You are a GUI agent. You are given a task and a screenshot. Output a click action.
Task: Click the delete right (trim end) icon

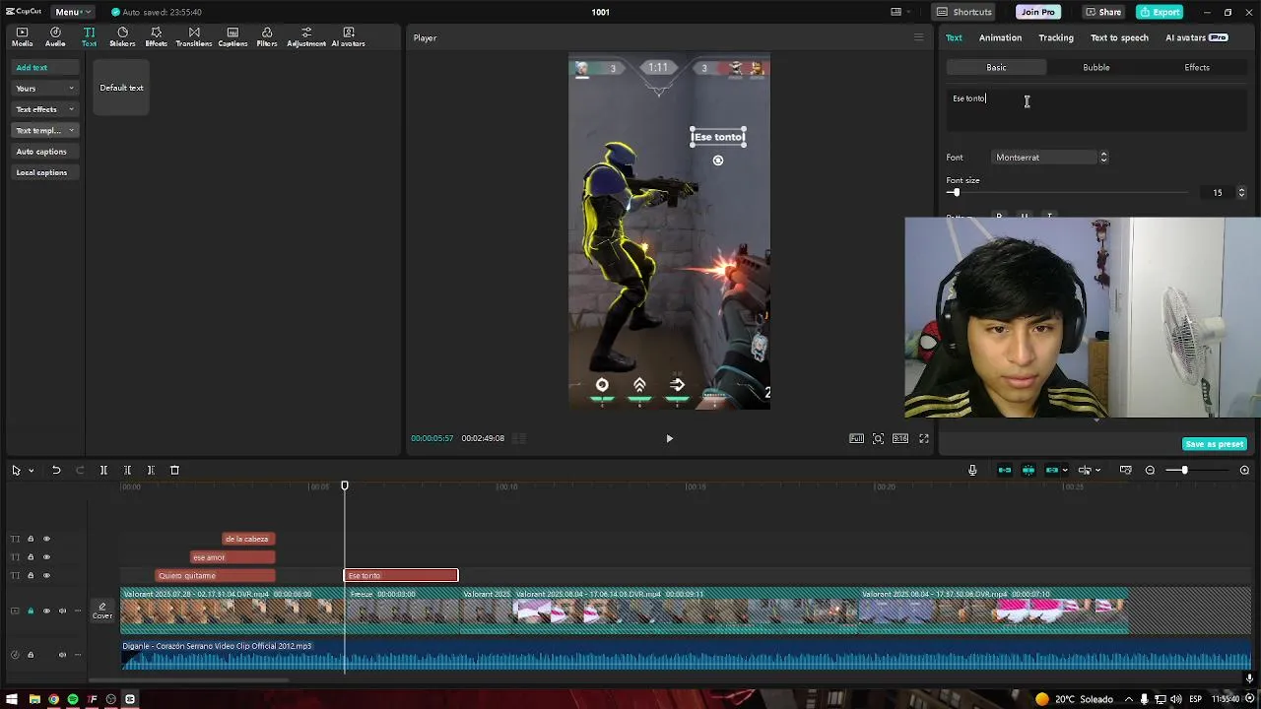tap(151, 471)
